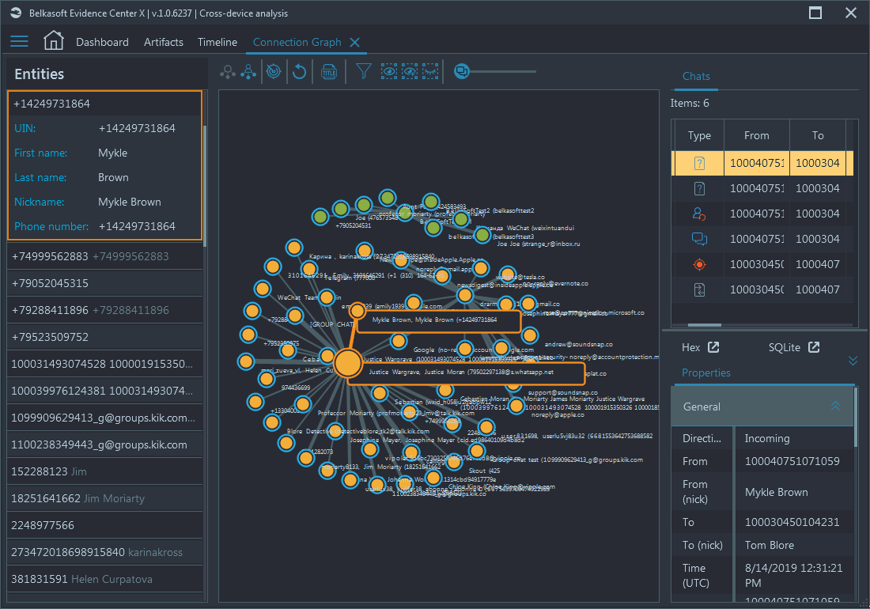Select the radial graph layout icon
The height and width of the screenshot is (609, 870).
pyautogui.click(x=228, y=71)
